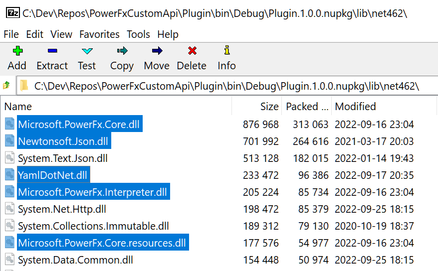Select Microsoft.PowerFx.Interpreter.dll file name

pyautogui.click(x=93, y=192)
